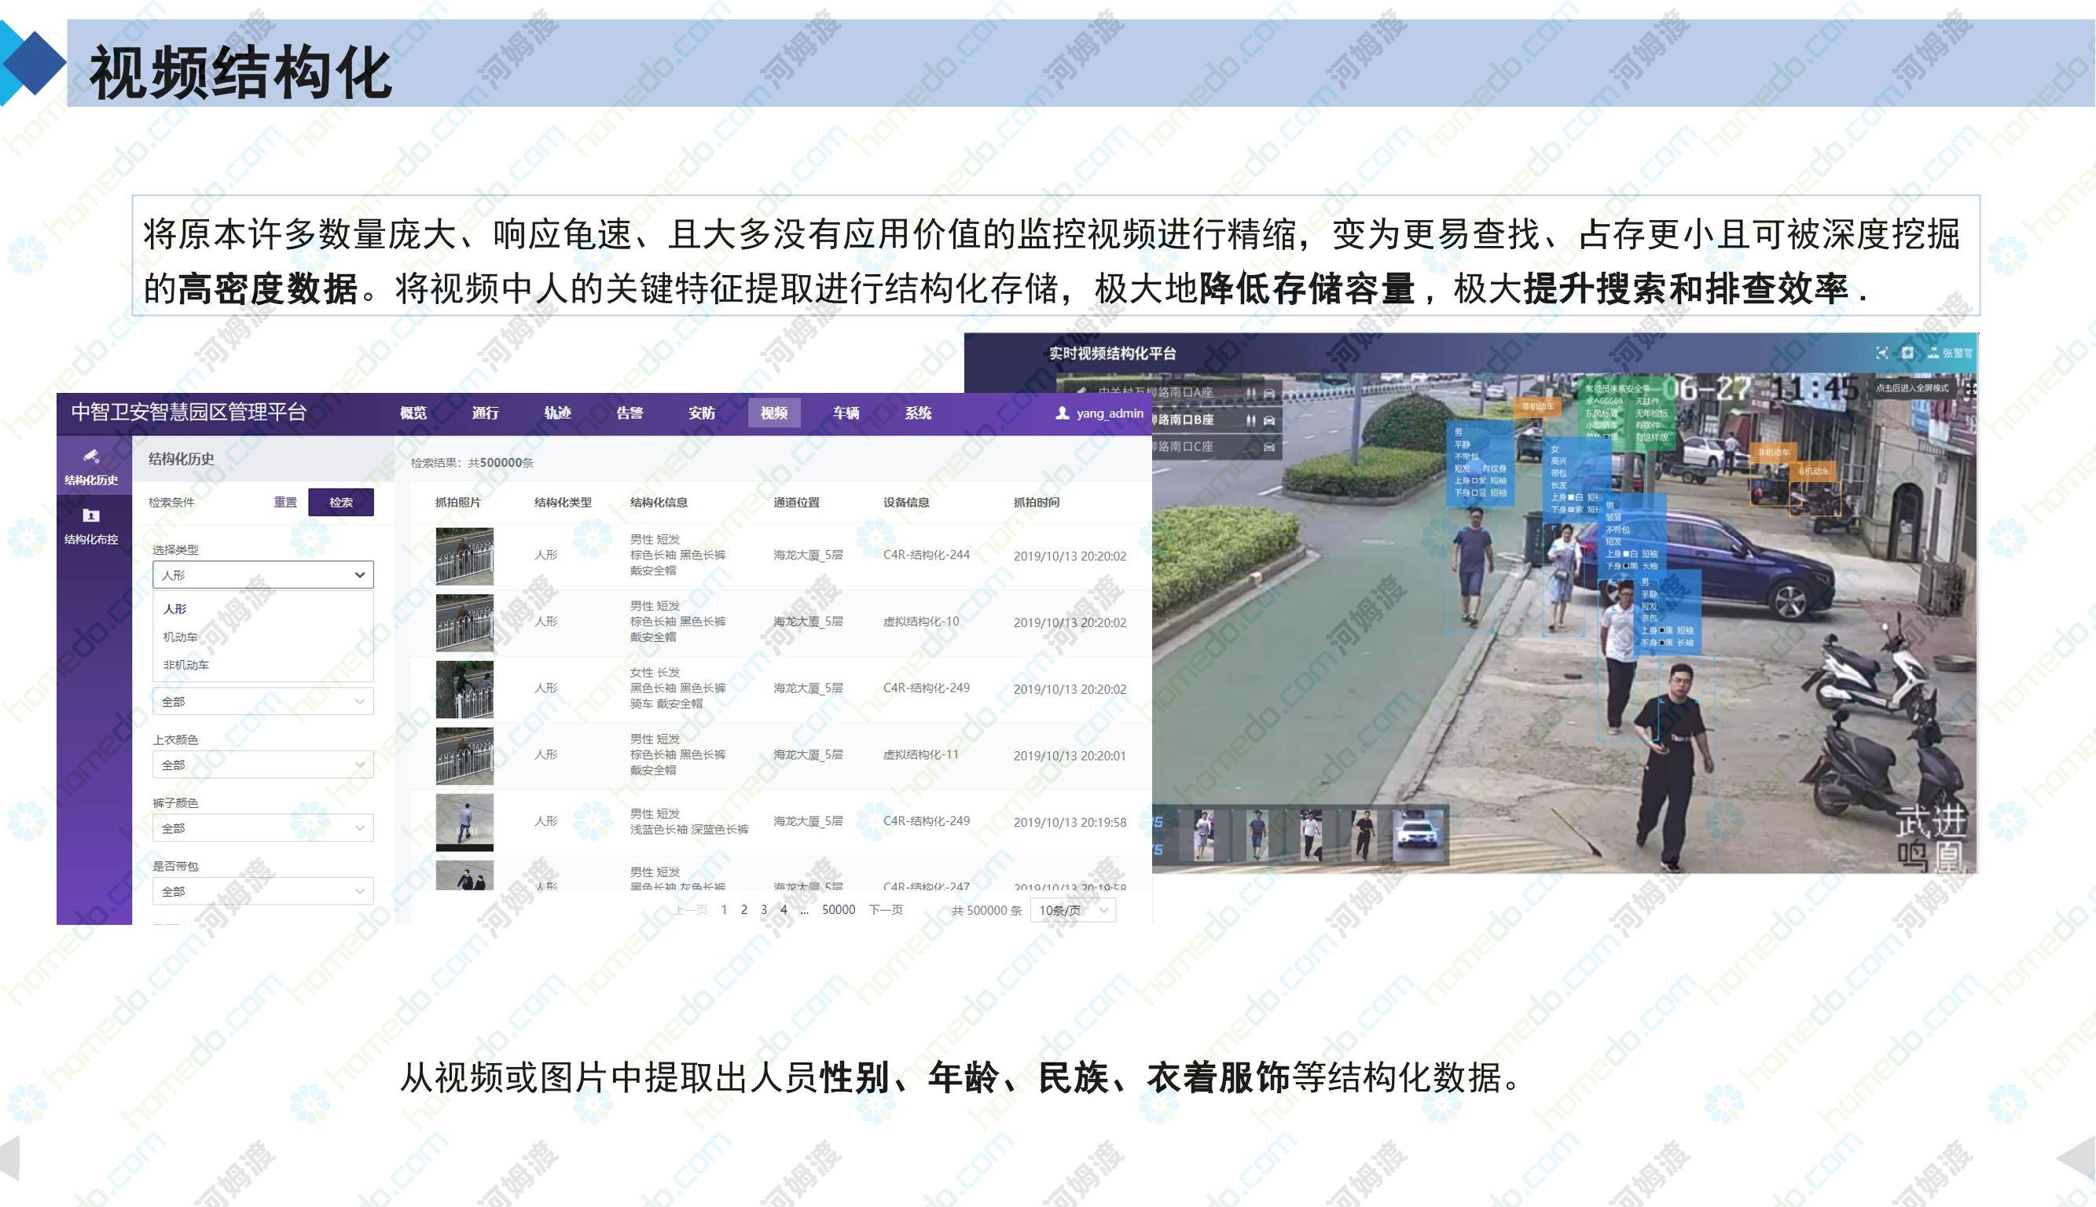Click the 2019/10/13 20:20:01 timestamp cell

click(x=1070, y=756)
